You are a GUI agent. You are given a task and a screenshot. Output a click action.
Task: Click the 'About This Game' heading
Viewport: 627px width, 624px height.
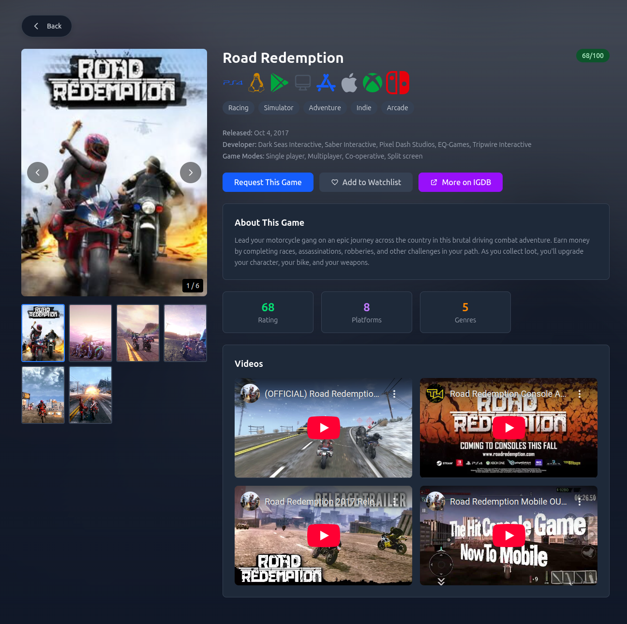269,222
